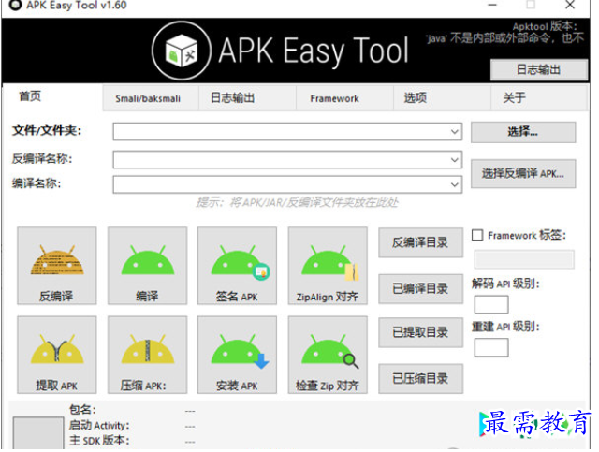
Task: Click the 签名 APK sign icon
Action: pyautogui.click(x=237, y=266)
